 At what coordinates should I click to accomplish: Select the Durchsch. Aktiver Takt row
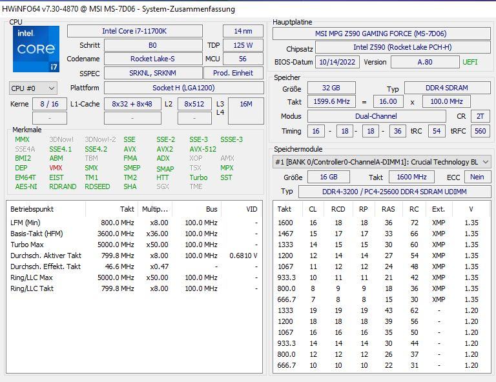[134, 256]
